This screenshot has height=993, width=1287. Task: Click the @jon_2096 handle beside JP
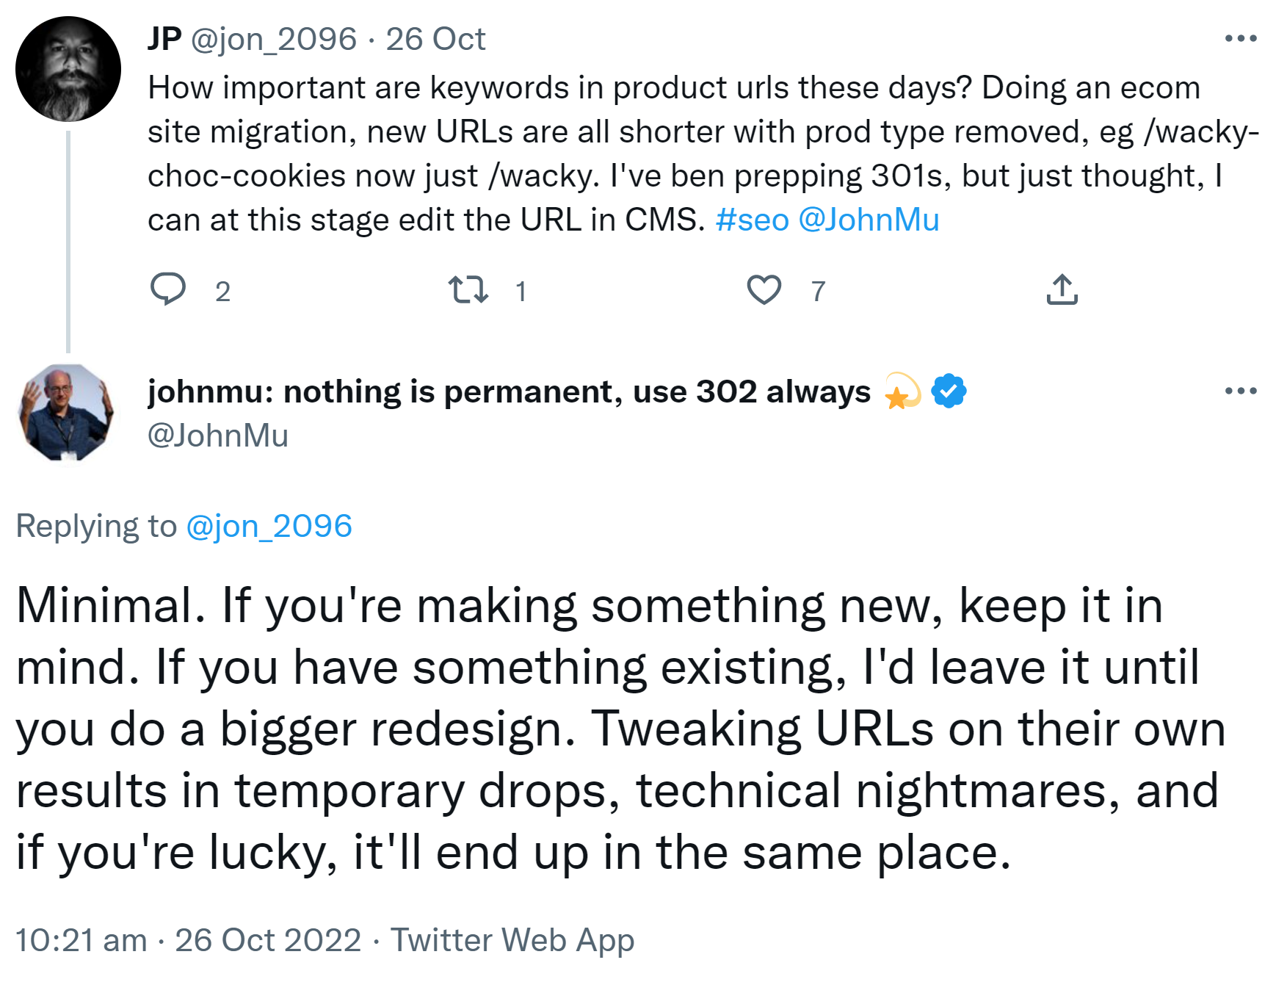pos(274,39)
